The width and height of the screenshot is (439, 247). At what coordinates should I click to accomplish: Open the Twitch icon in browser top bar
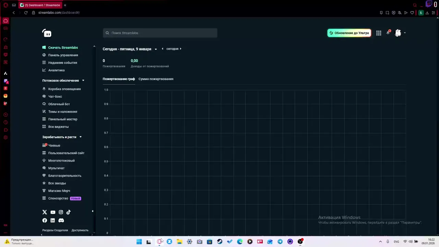click(429, 4)
